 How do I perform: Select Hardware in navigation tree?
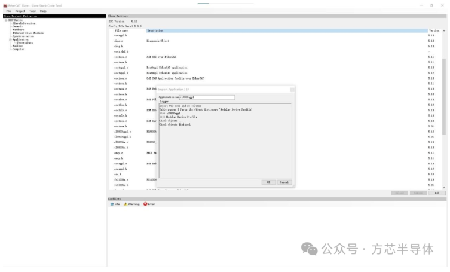click(19, 29)
